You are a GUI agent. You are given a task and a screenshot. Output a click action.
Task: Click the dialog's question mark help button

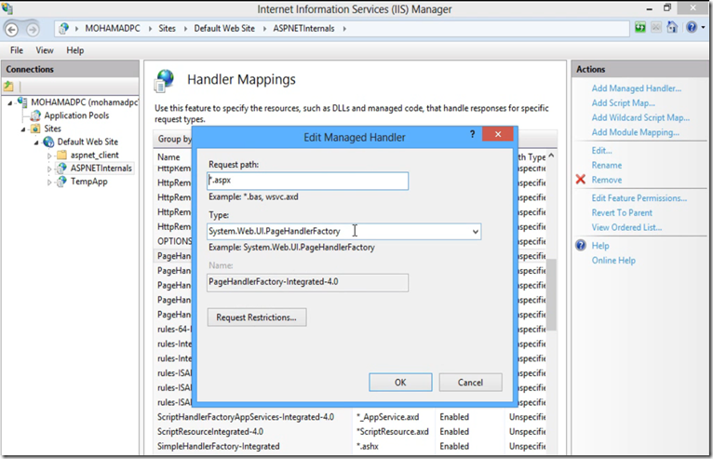tap(473, 134)
